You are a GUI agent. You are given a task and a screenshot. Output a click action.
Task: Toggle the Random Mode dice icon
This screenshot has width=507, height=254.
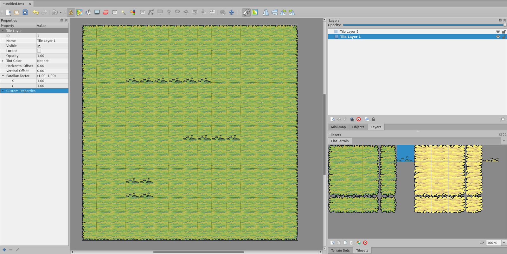(246, 12)
